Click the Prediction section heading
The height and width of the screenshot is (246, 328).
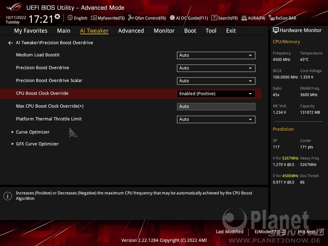click(283, 129)
